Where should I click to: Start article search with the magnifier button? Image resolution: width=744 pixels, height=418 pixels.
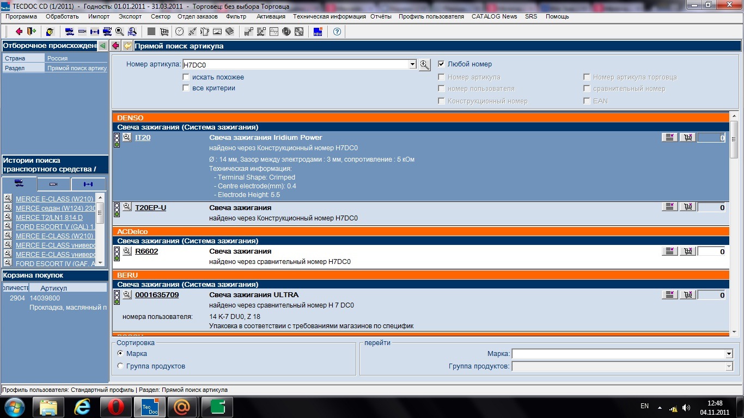pyautogui.click(x=425, y=65)
